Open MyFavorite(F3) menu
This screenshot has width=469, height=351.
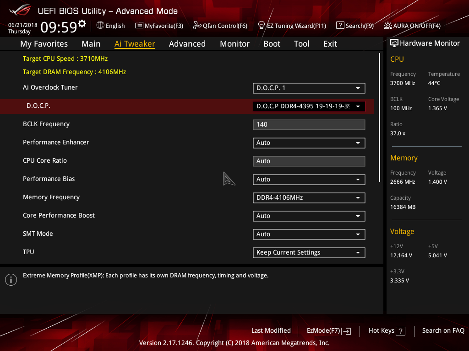164,26
